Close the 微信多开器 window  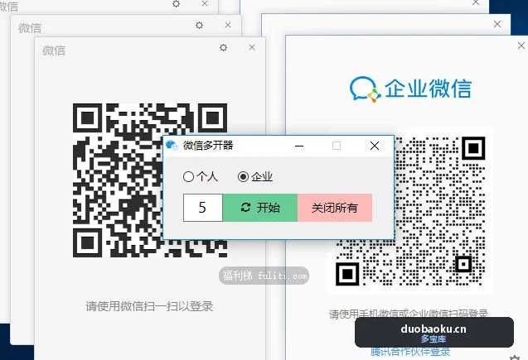(375, 146)
